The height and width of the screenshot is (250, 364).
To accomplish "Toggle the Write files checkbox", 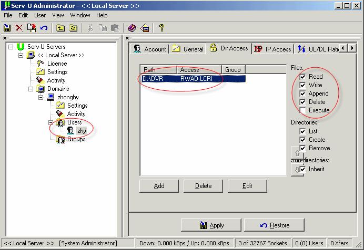I will pos(302,85).
